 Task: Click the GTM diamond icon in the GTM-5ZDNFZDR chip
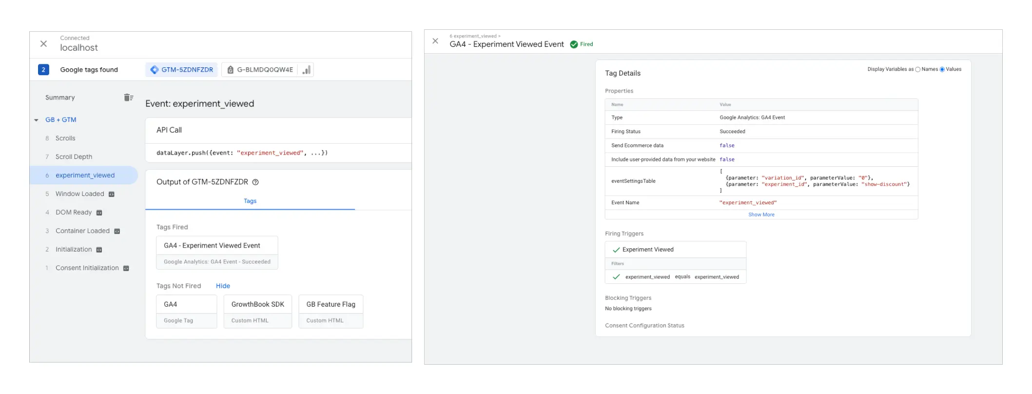click(x=155, y=70)
